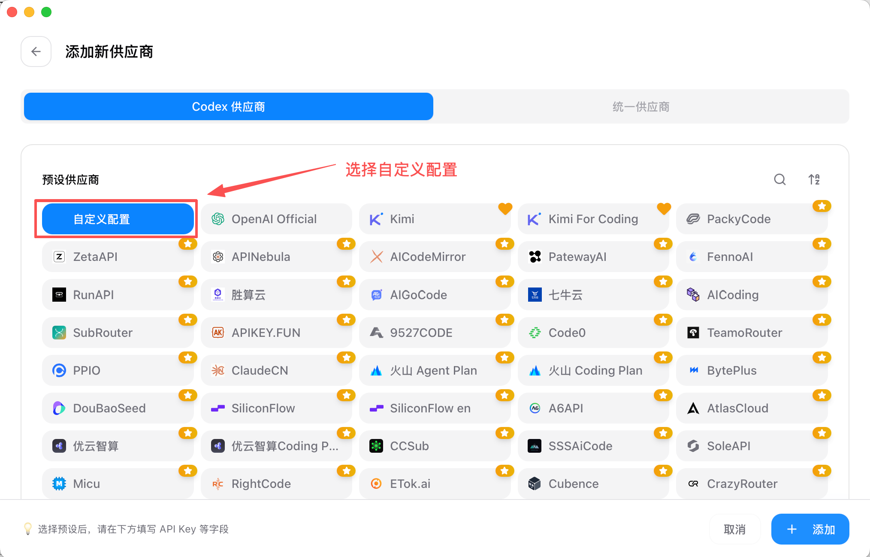This screenshot has height=557, width=870.
Task: Click the CCSub logo icon
Action: click(376, 446)
